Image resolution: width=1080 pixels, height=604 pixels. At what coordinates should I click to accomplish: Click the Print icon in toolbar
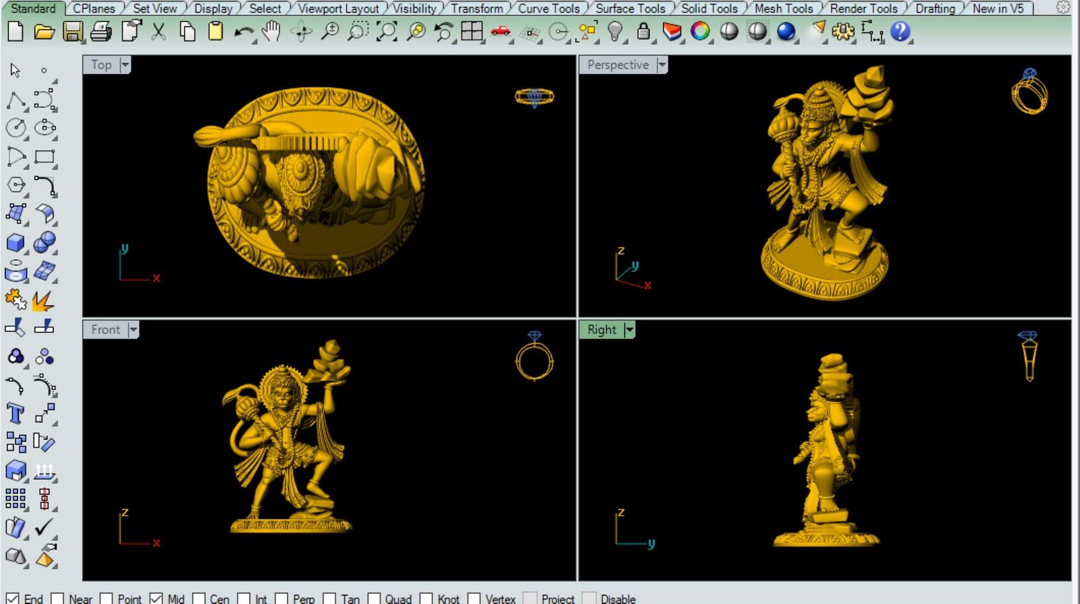click(101, 32)
